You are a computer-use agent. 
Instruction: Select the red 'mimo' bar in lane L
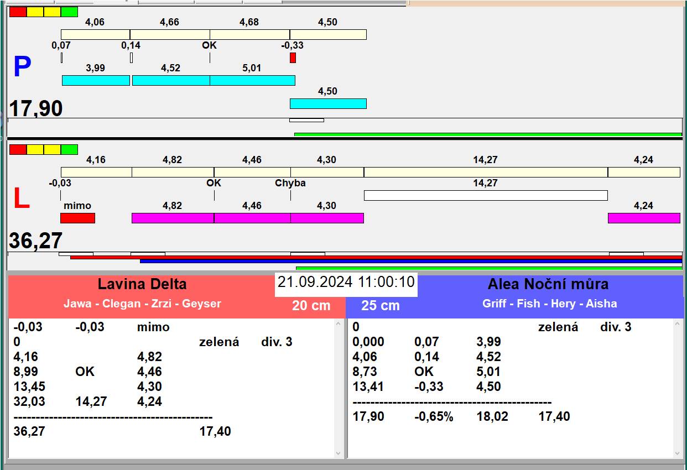(77, 218)
